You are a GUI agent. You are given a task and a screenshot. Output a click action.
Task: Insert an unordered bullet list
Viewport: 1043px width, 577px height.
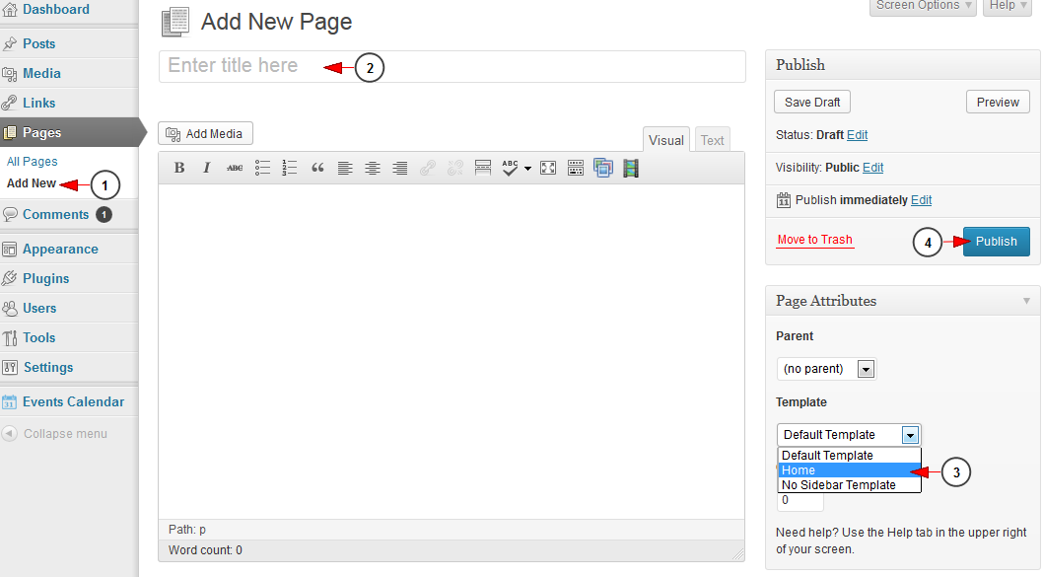(262, 169)
